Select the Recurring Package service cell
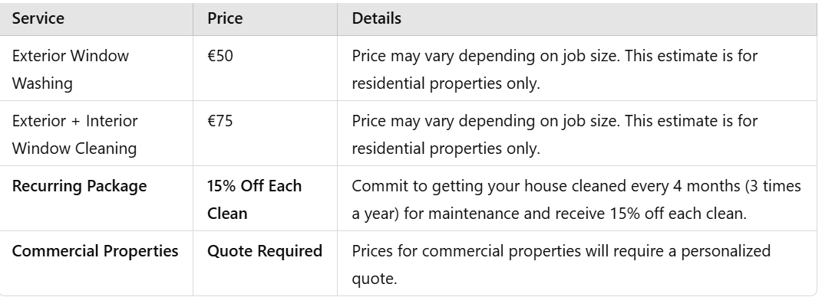Screen dimensions: 822x297 coord(97,199)
